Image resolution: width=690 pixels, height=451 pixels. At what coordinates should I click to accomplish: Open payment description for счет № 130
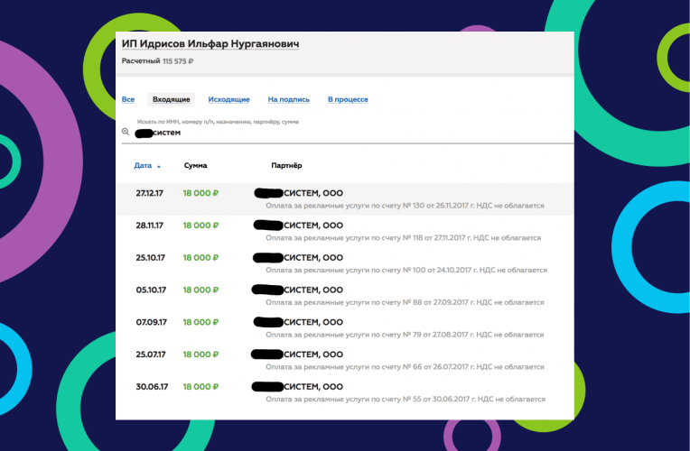405,206
